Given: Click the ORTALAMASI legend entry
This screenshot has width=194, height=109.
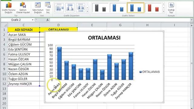Looking at the screenshot, I should click(x=149, y=72).
